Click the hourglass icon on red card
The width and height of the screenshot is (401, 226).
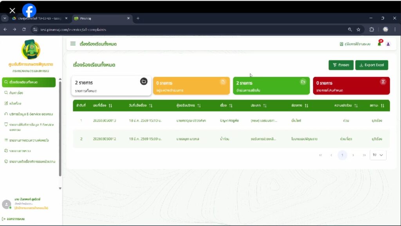coord(383,82)
